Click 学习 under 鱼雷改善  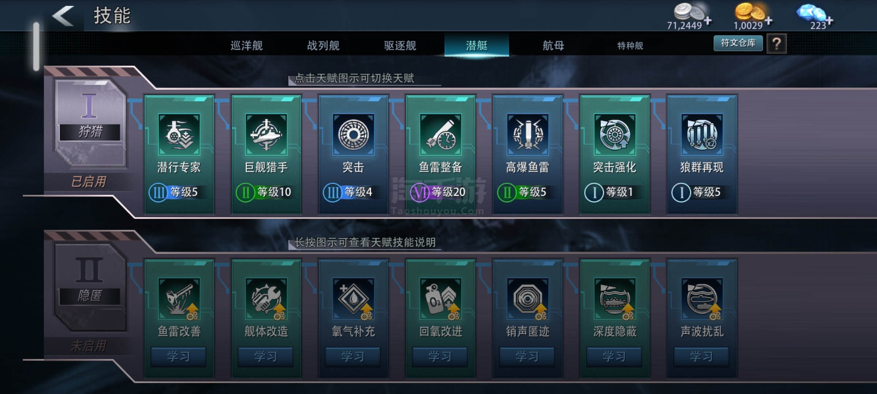click(x=179, y=356)
